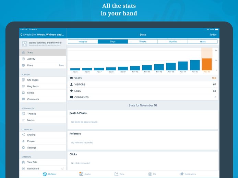Click 'Stats for November 16' heading

(x=143, y=105)
